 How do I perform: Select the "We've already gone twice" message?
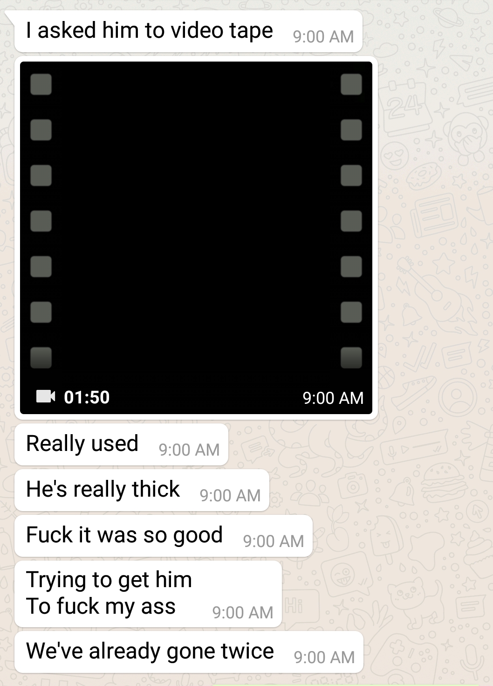(x=189, y=652)
